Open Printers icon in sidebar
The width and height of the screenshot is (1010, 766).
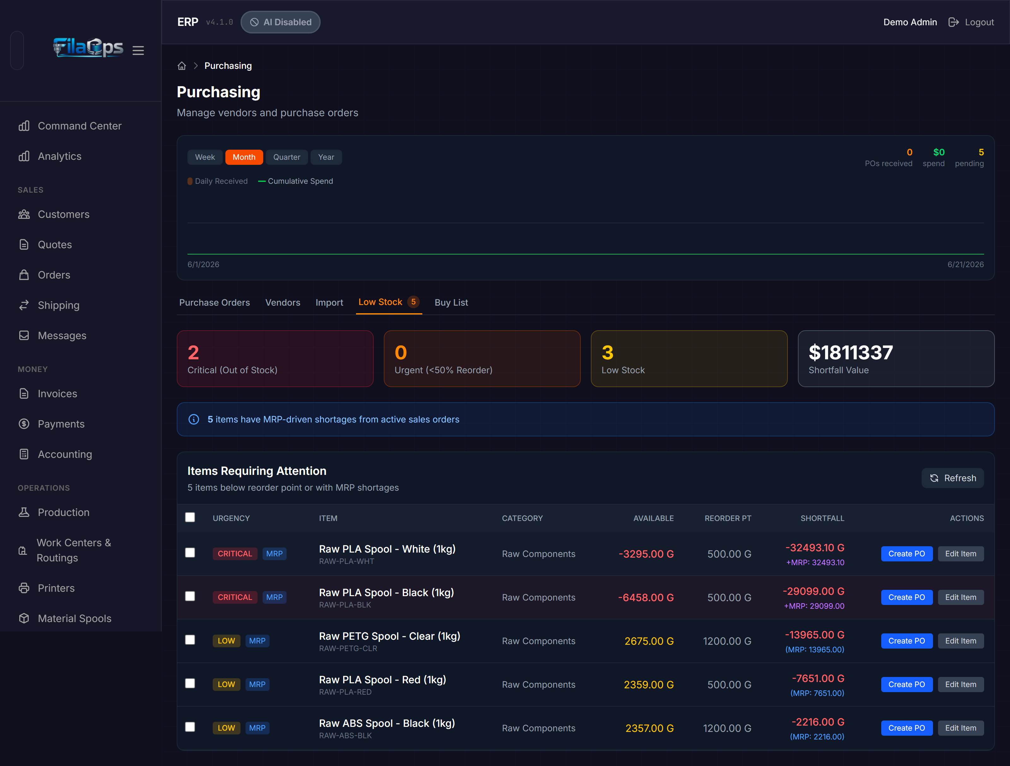pos(24,588)
